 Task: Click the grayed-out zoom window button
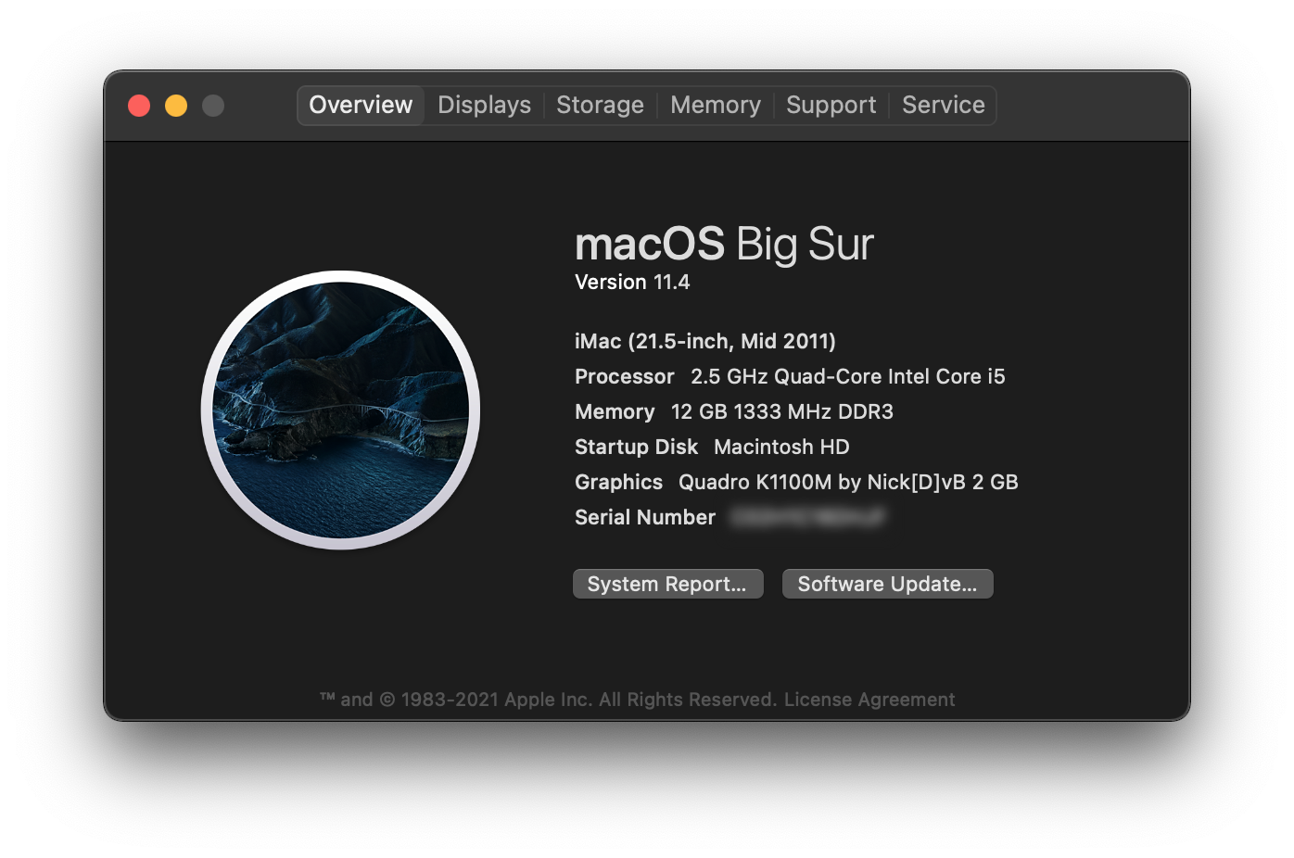[213, 106]
